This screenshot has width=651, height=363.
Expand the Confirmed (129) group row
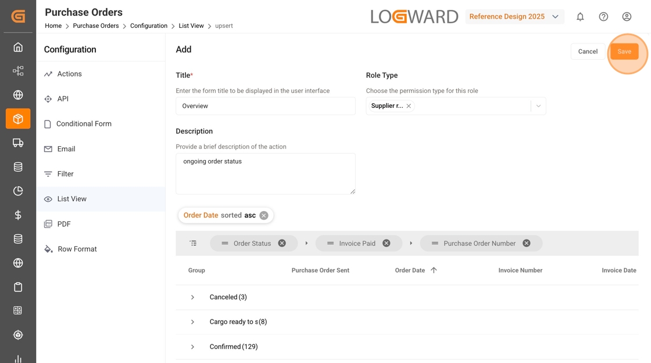[192, 347]
